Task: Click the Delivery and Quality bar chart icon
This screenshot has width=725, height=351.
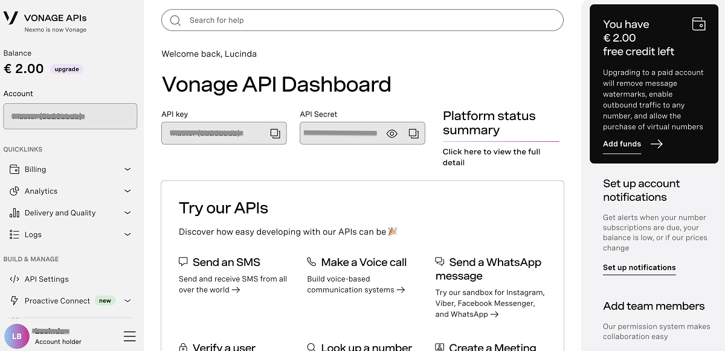Action: pos(14,213)
